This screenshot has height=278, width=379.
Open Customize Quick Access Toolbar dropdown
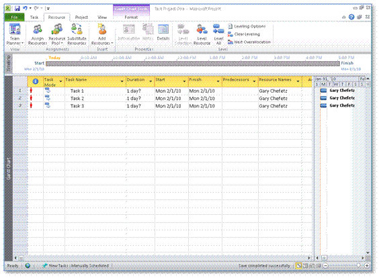point(48,9)
